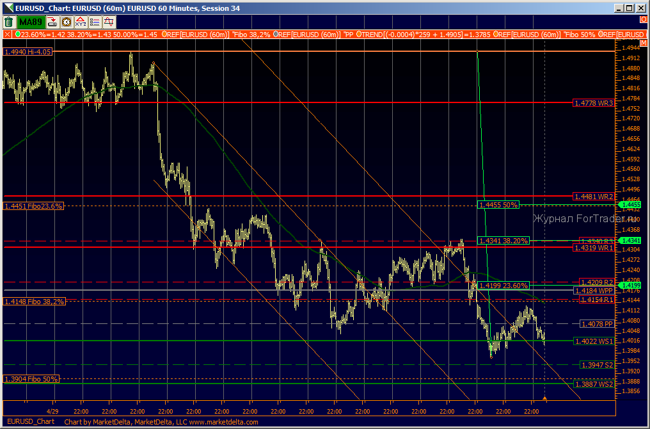Viewport: 650px width, 429px height.
Task: Click the 1.4940 Hi-4.05 label
Action: point(28,52)
